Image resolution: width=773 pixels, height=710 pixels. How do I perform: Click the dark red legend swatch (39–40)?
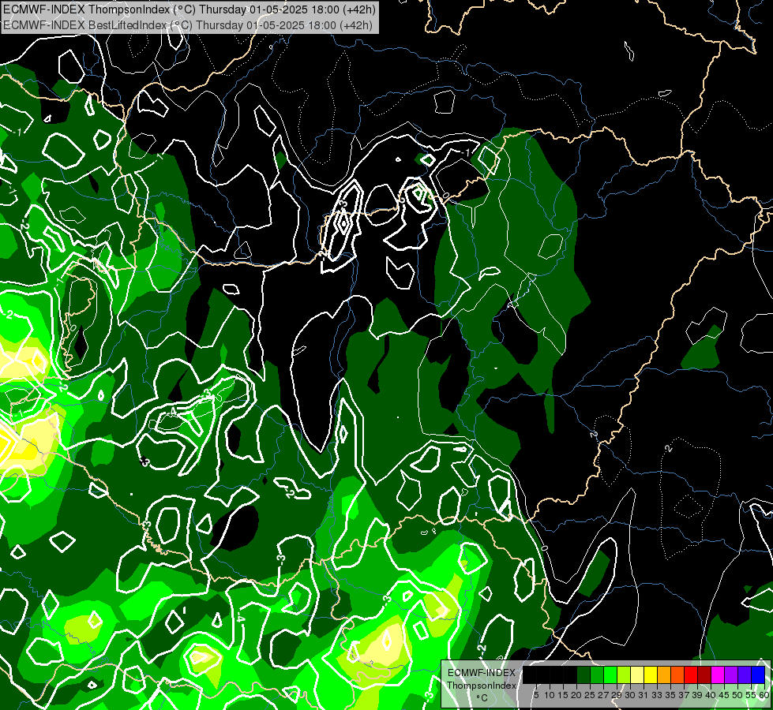pyautogui.click(x=704, y=674)
